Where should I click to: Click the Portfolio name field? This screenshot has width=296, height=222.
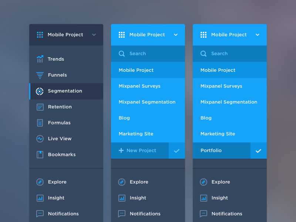(222, 151)
